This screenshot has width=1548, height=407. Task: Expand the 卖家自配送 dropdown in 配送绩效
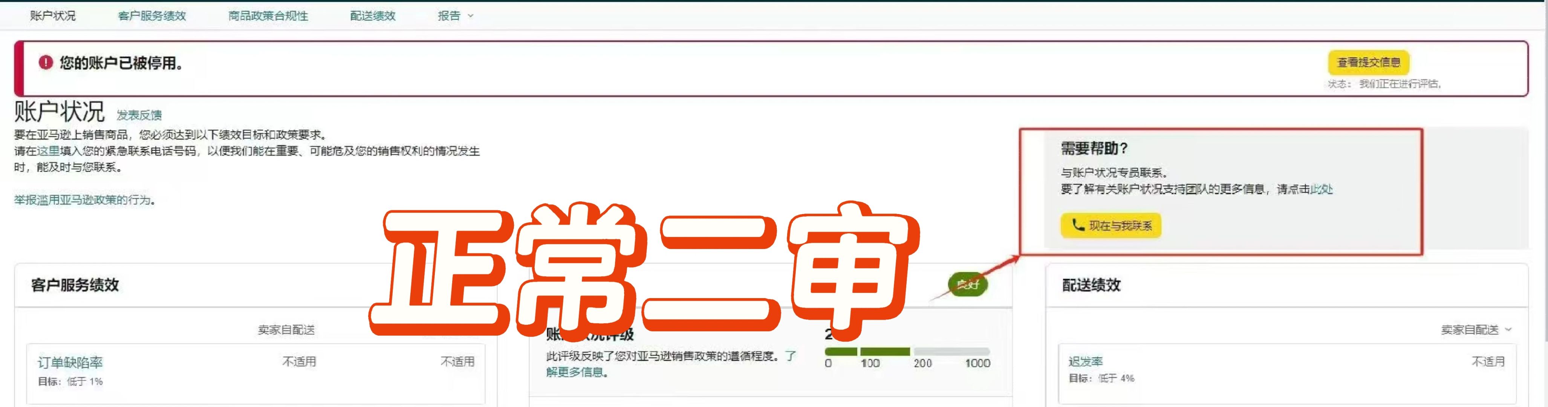coord(1476,329)
